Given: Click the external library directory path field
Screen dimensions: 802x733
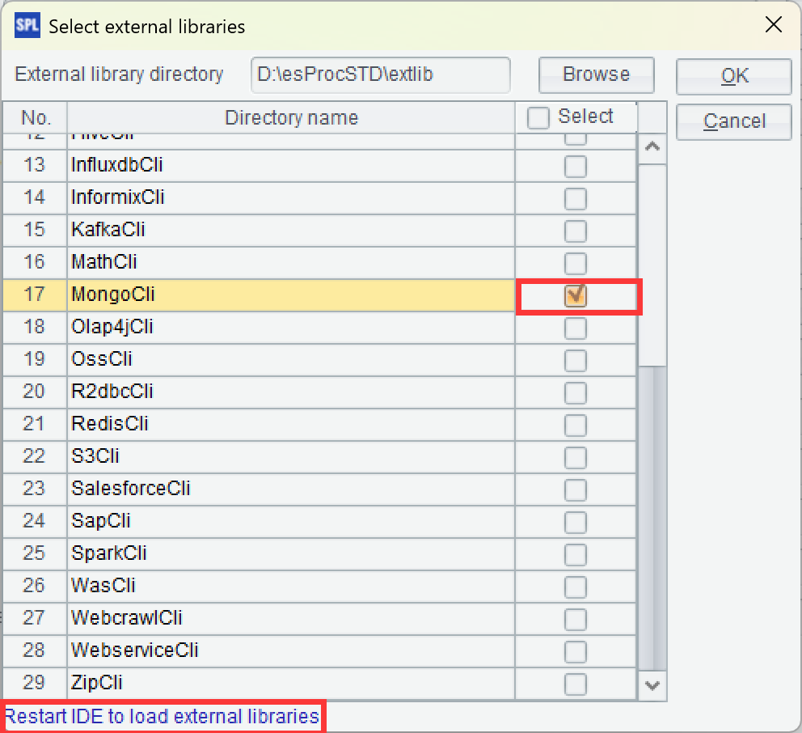Looking at the screenshot, I should coord(380,75).
